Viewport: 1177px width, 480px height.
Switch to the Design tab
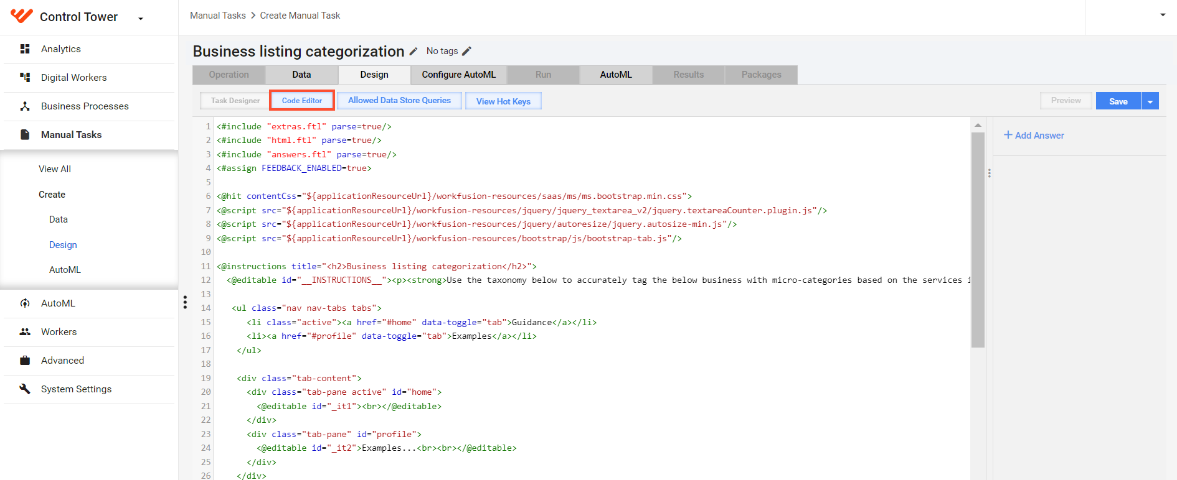pyautogui.click(x=374, y=75)
